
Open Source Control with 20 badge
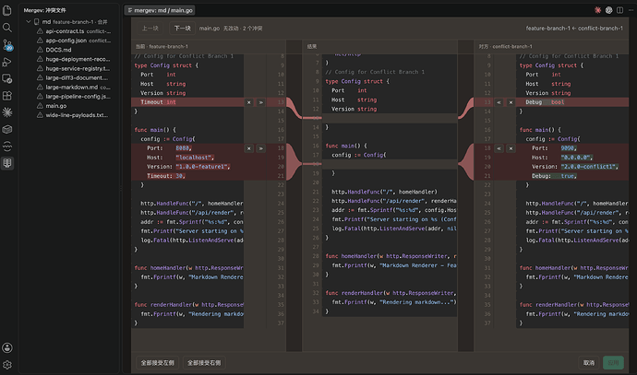click(6, 44)
